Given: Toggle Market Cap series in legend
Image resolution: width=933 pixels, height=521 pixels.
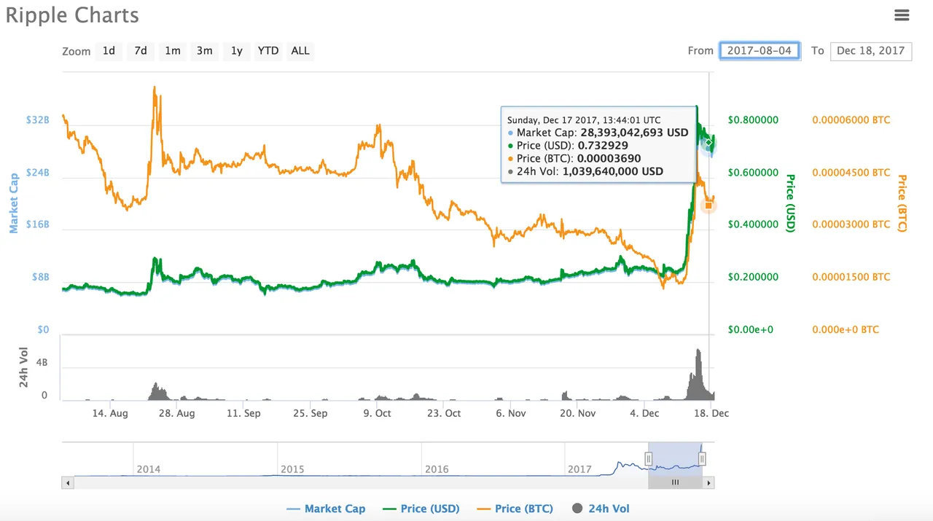Looking at the screenshot, I should click(327, 509).
